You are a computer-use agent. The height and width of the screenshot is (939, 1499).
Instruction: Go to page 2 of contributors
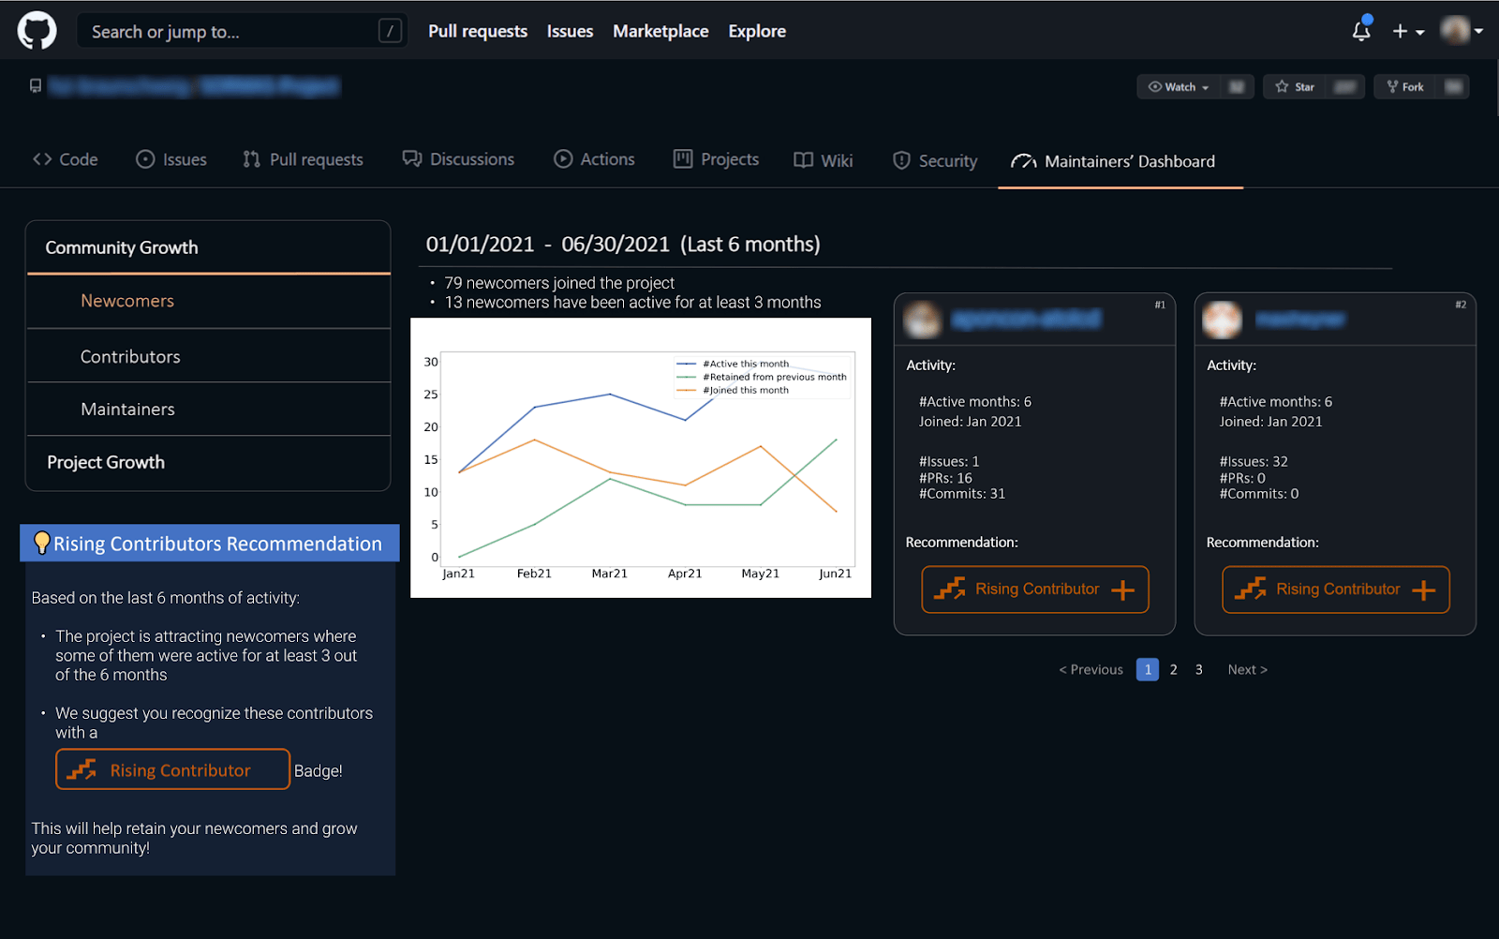point(1173,669)
